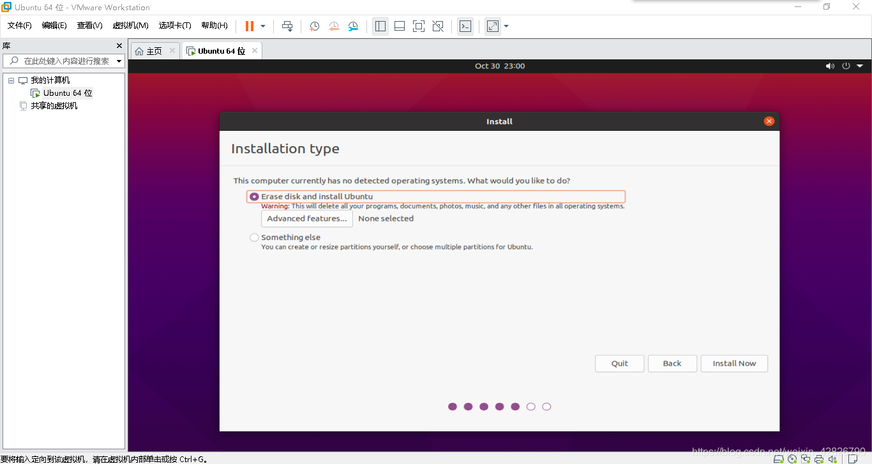Open the snapshot manager wrench-clock icon
872x464 pixels.
(353, 26)
